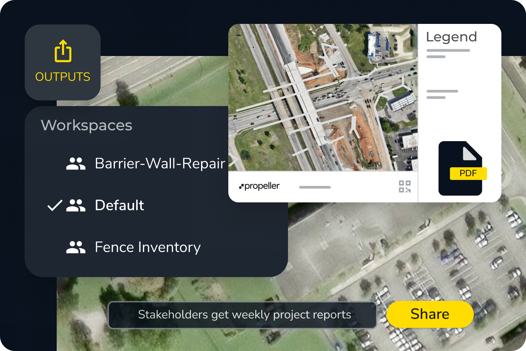Click the Legend heading
526x351 pixels.
[451, 37]
